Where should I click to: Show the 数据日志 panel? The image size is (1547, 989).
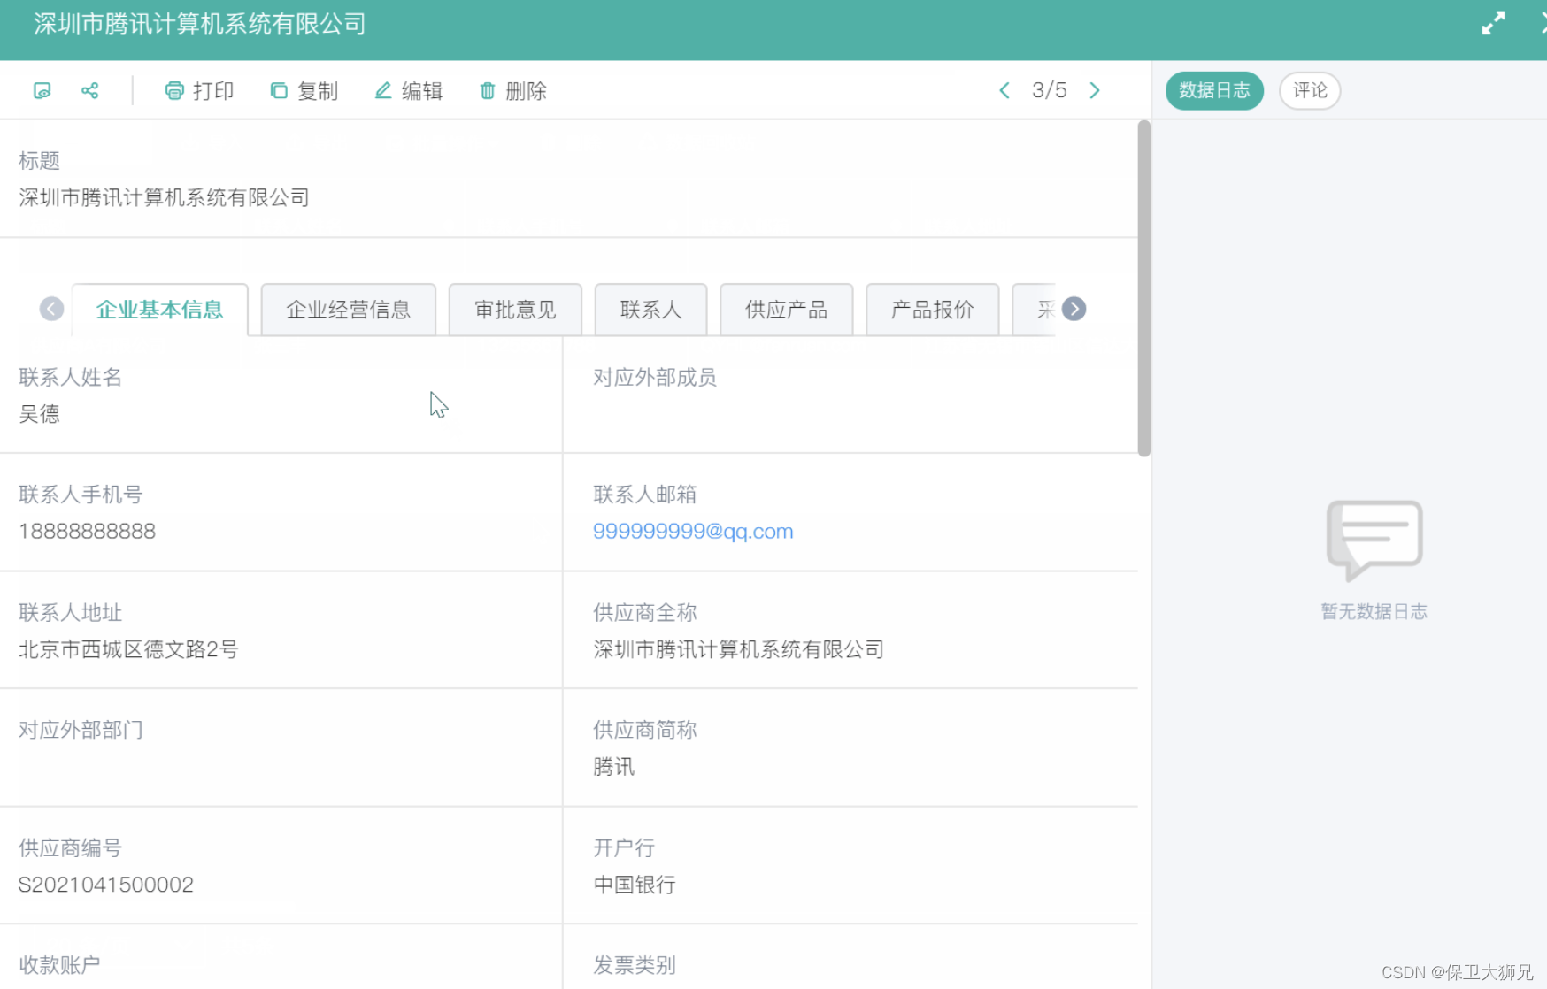(1214, 90)
